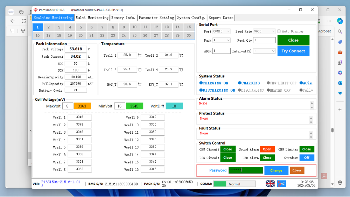Click the orange MaxVolt 3363 value

(82, 106)
